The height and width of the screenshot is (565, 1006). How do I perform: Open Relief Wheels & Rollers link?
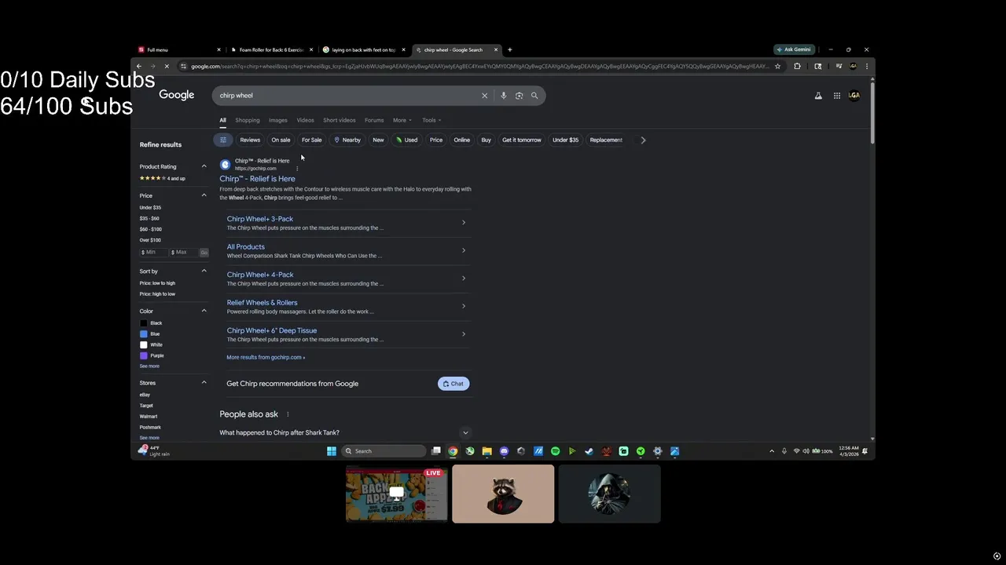pos(262,303)
